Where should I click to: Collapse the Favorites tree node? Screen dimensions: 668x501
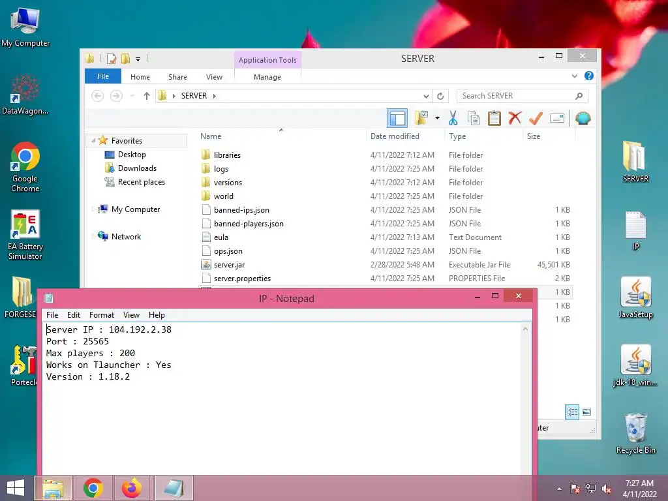click(x=93, y=141)
